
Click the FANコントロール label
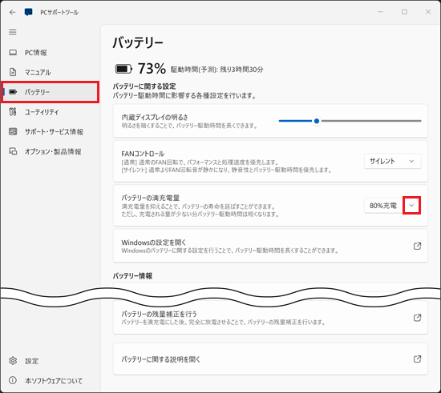click(143, 154)
